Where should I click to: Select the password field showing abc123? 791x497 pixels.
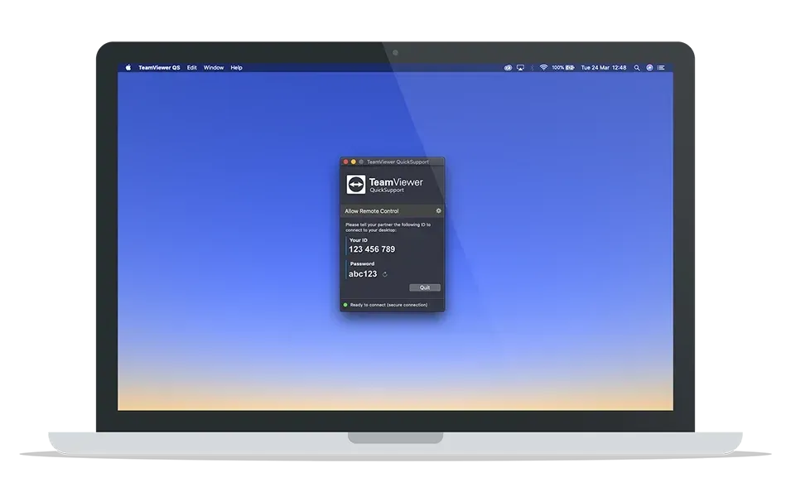point(363,273)
